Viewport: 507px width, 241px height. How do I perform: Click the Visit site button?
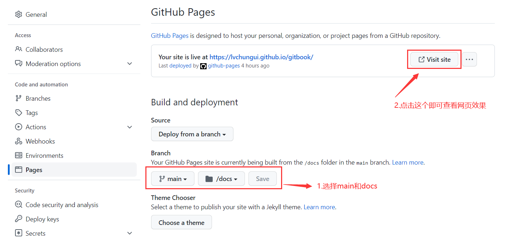pyautogui.click(x=434, y=59)
